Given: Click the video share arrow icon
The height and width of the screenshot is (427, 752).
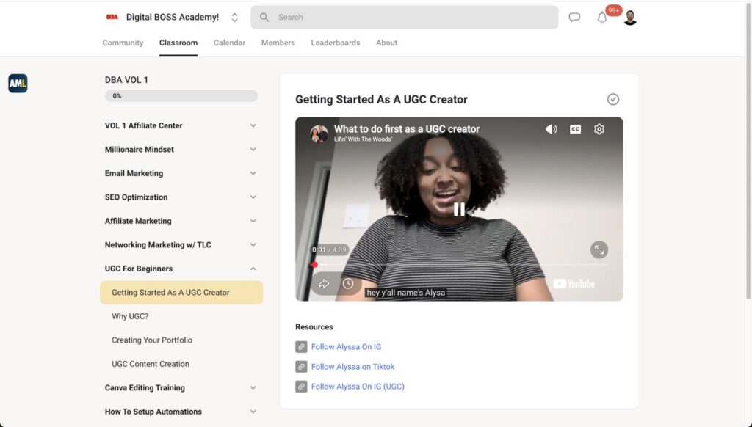Looking at the screenshot, I should [324, 284].
